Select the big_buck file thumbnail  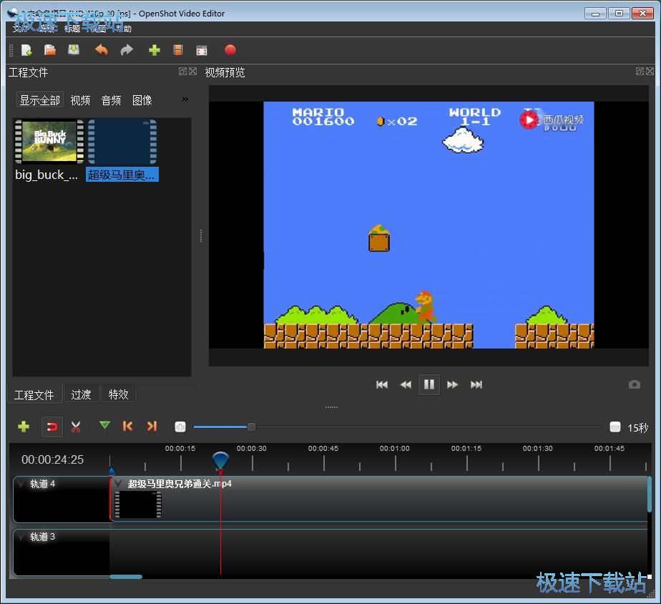(x=49, y=141)
